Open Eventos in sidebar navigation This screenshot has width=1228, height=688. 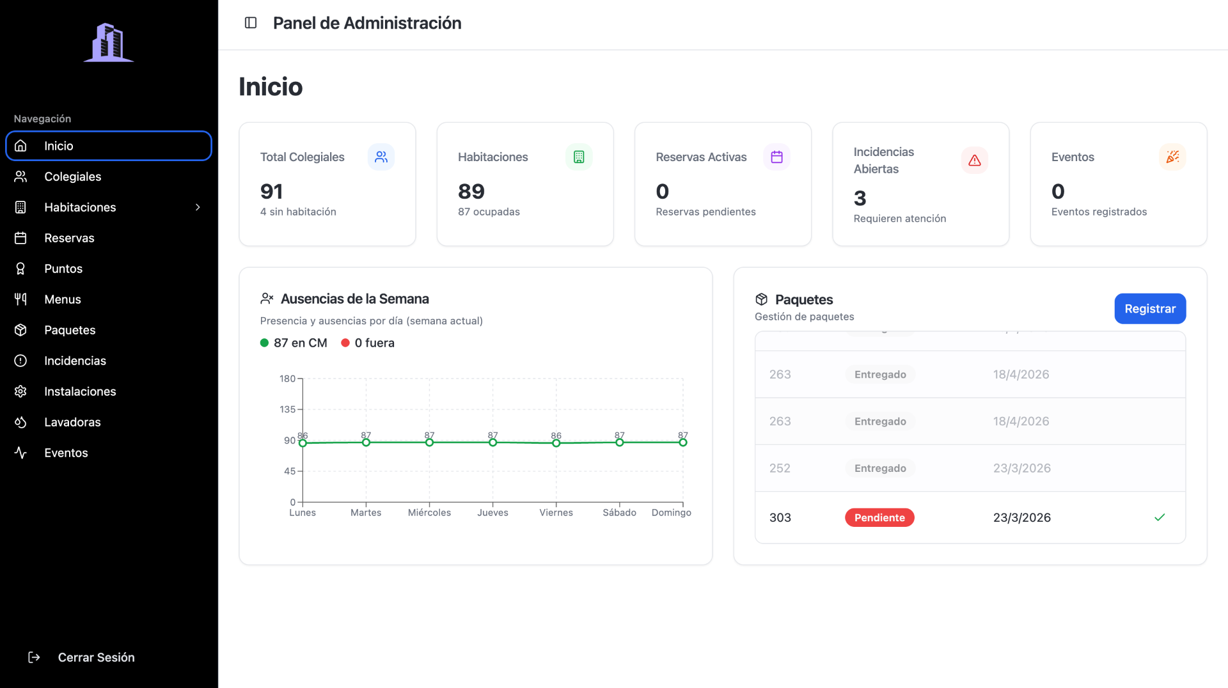tap(109, 453)
